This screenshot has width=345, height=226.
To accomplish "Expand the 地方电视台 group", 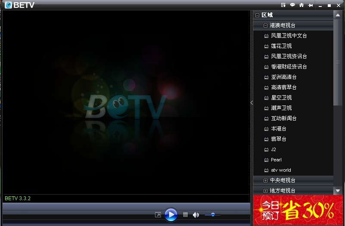I will pos(266,191).
